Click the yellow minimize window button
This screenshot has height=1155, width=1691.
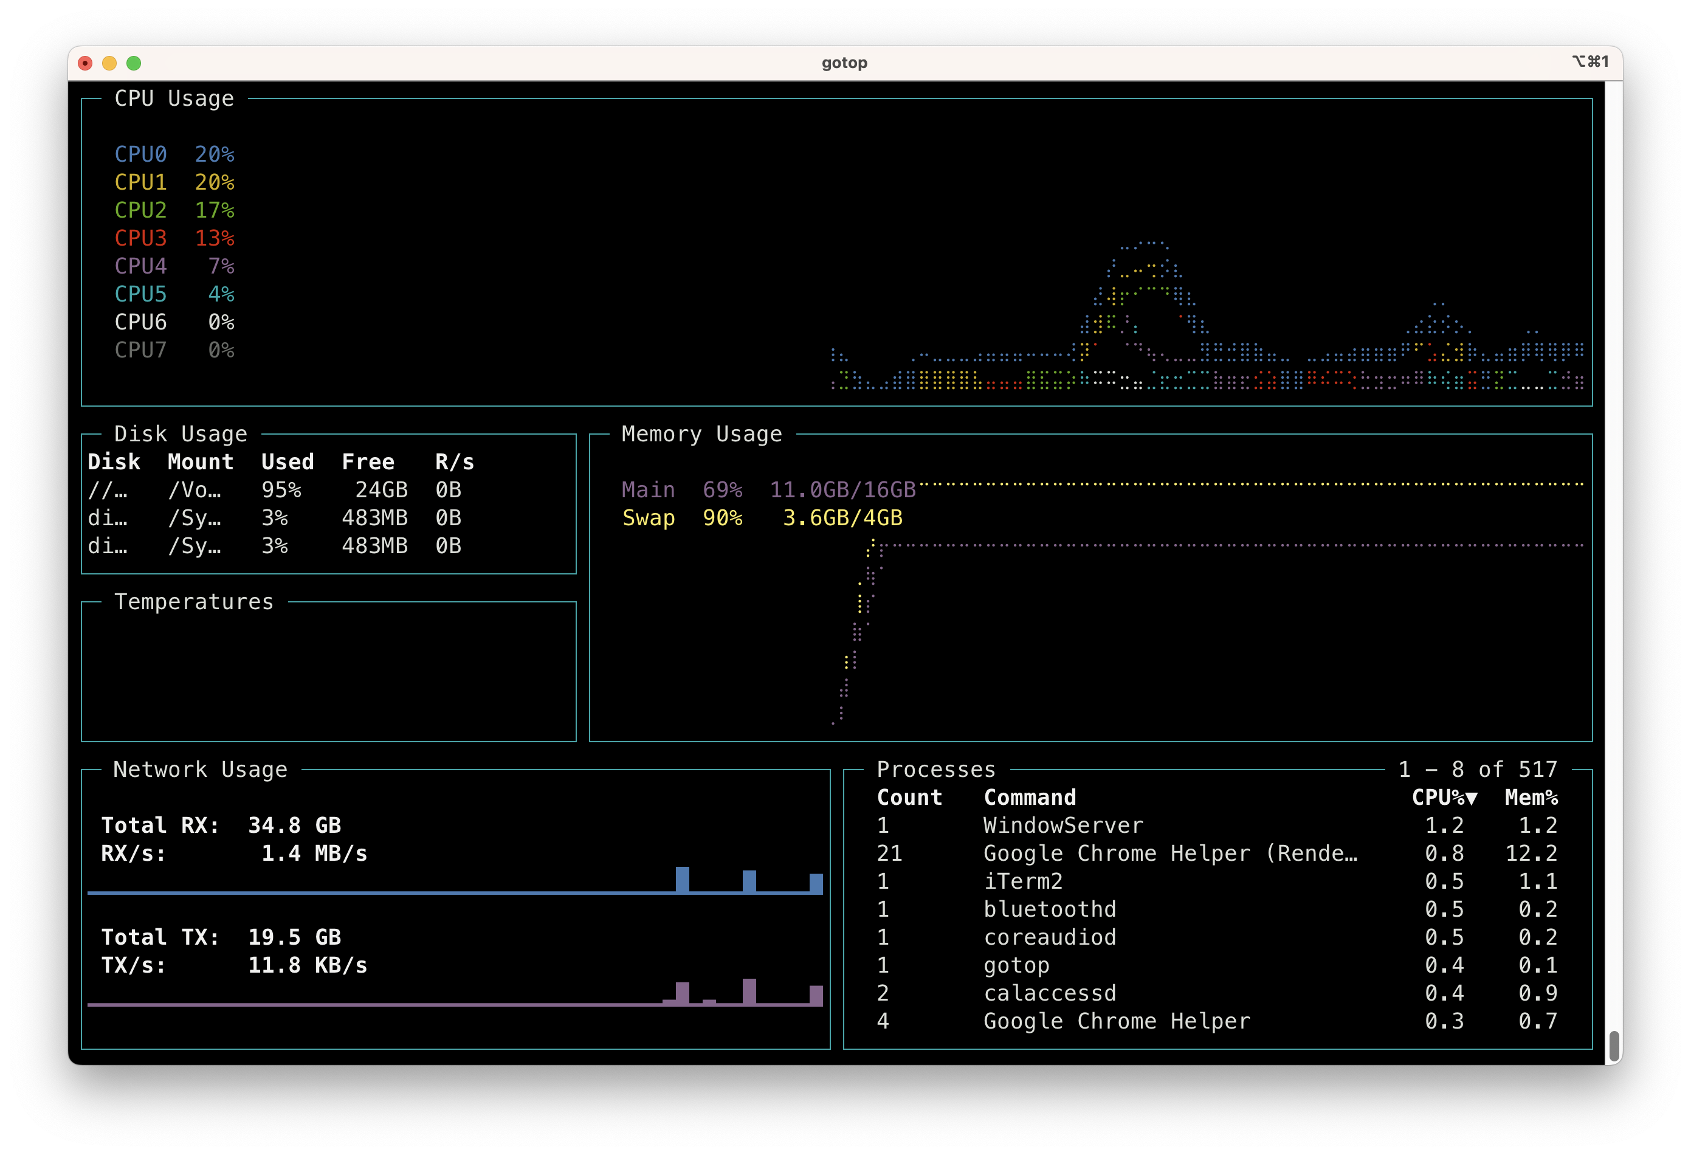pos(109,63)
